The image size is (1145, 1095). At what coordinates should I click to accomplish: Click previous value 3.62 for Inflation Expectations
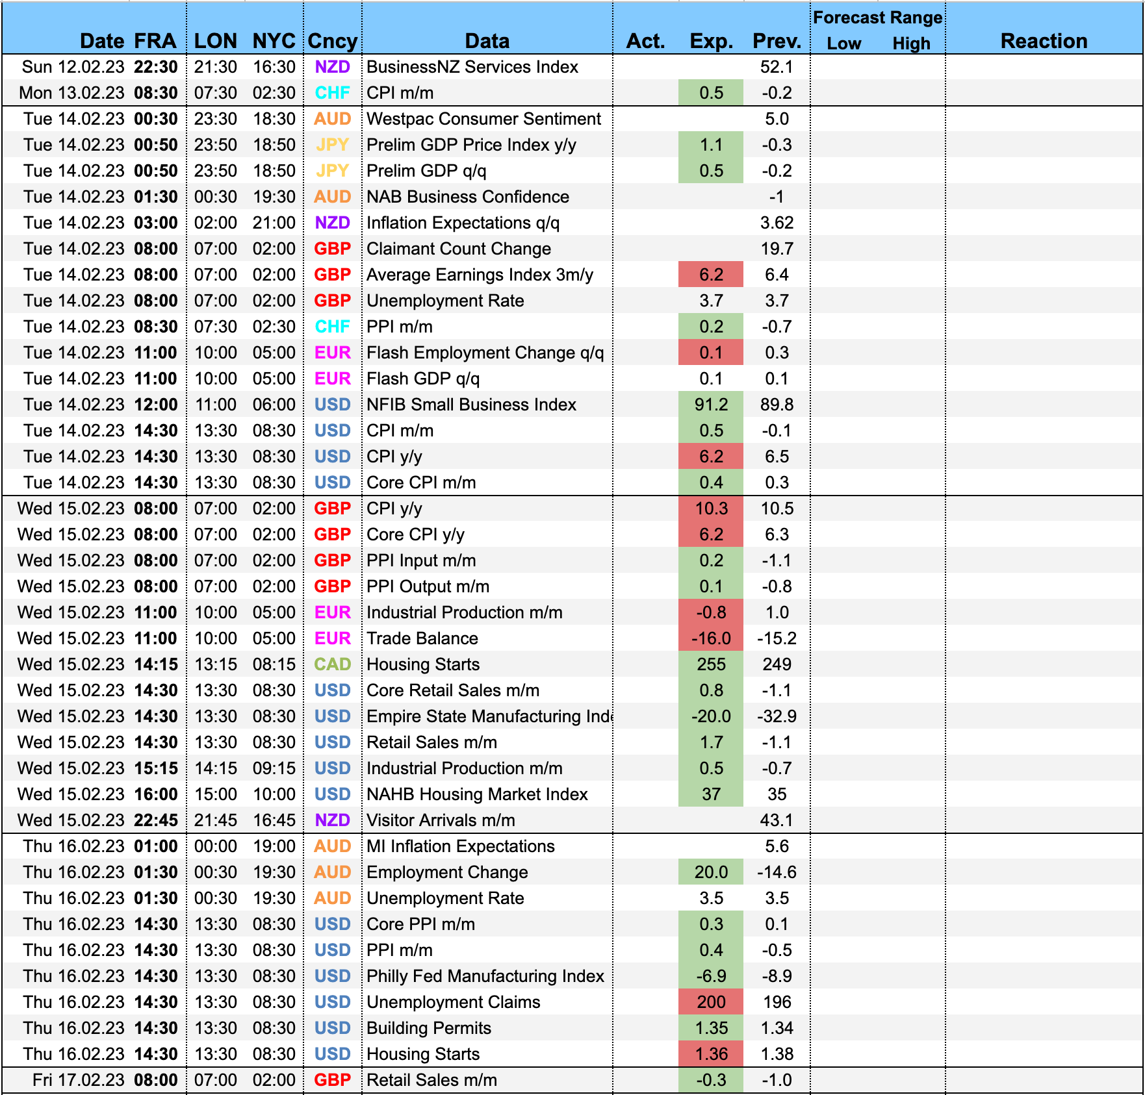[777, 223]
